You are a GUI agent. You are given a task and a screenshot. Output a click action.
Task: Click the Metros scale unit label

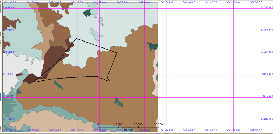128,130
